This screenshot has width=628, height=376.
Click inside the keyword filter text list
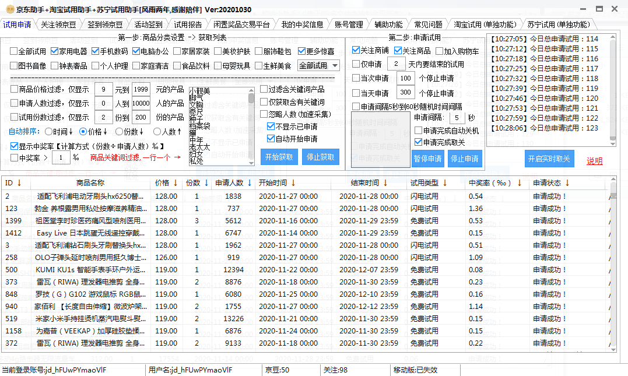pyautogui.click(x=218, y=126)
